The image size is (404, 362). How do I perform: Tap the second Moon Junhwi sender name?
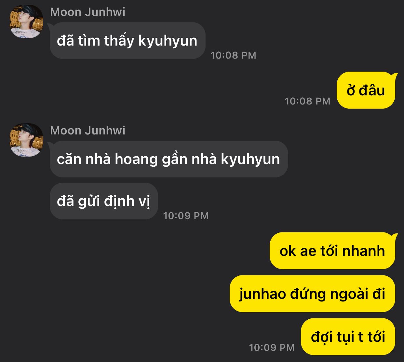coord(88,131)
